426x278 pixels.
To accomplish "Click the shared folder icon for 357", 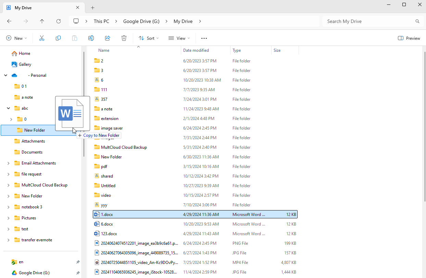I will (x=97, y=99).
